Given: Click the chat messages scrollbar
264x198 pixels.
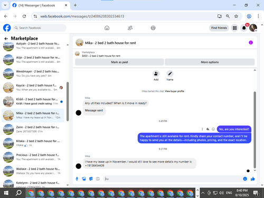Looking at the screenshot, I should 254,130.
